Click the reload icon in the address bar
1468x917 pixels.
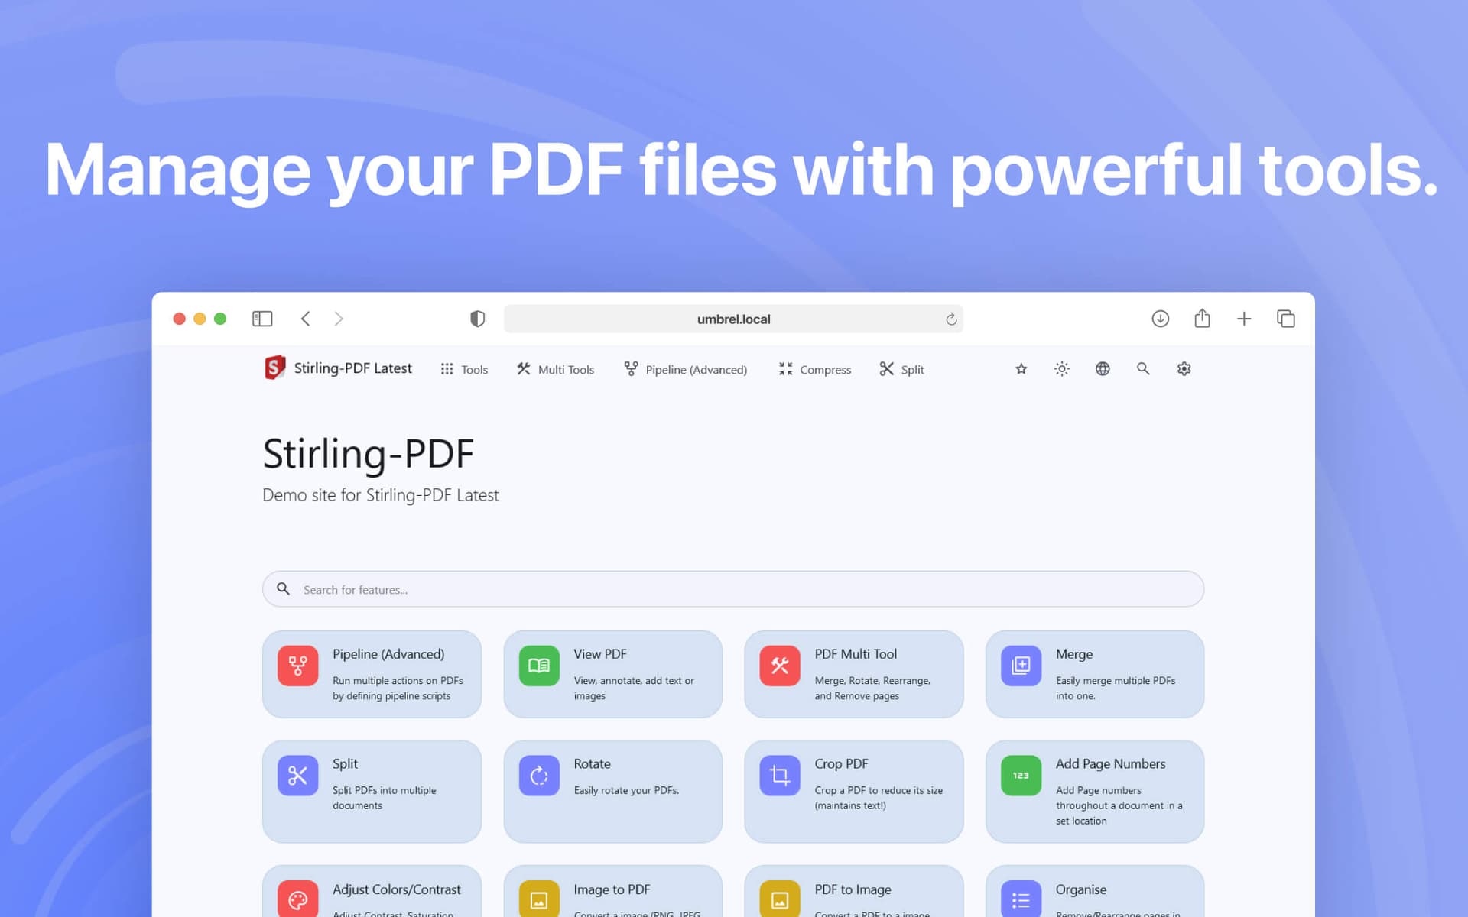950,319
